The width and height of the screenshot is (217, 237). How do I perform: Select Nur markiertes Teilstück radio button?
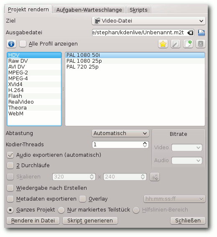point(61,210)
